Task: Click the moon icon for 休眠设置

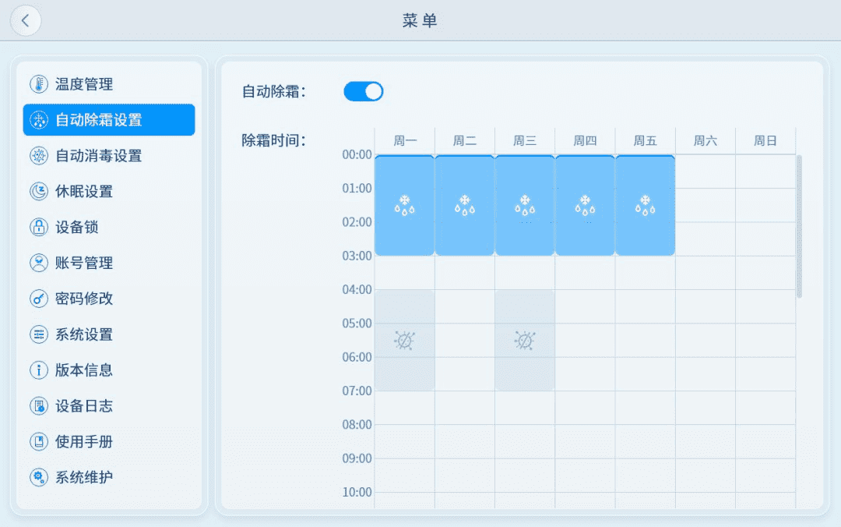Action: tap(38, 192)
